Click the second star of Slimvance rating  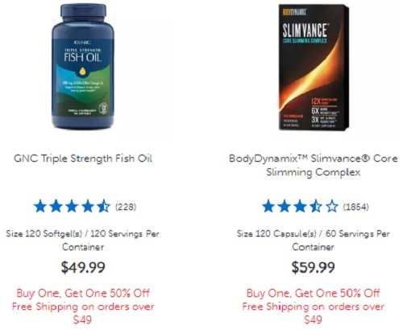click(284, 207)
